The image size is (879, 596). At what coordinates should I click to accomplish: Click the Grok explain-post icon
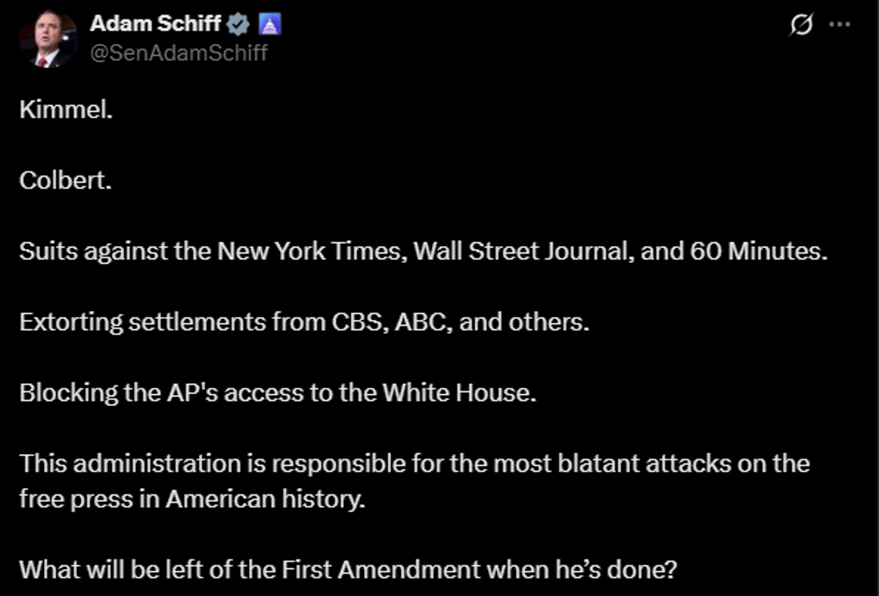[x=801, y=25]
